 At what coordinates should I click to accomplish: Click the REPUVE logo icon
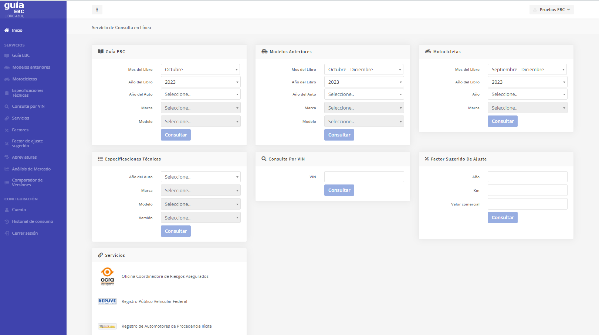tap(107, 301)
